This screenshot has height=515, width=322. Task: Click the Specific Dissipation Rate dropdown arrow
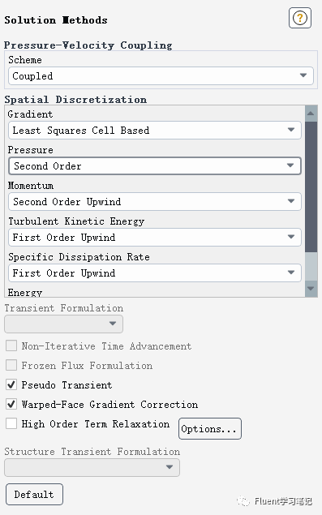coord(291,273)
